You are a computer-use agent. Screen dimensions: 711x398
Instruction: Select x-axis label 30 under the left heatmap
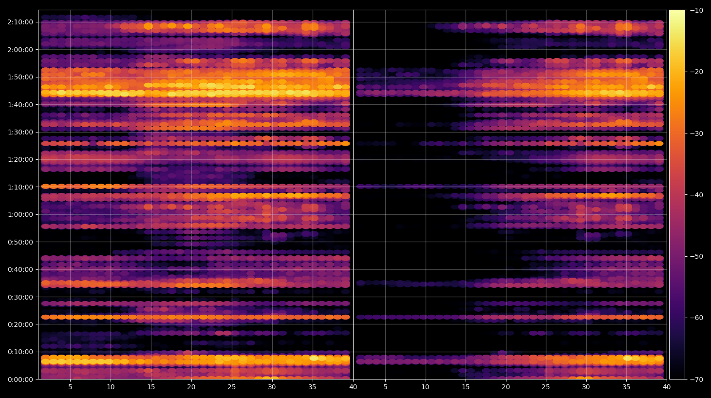272,387
